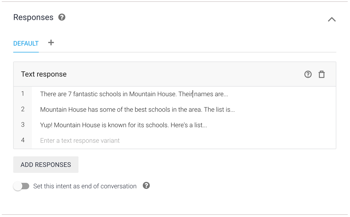Click the 'Responses' section heading

point(33,17)
